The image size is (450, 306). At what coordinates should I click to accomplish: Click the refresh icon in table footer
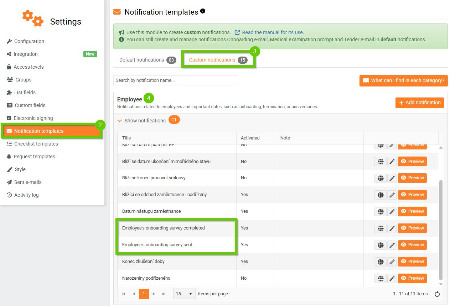pyautogui.click(x=437, y=294)
